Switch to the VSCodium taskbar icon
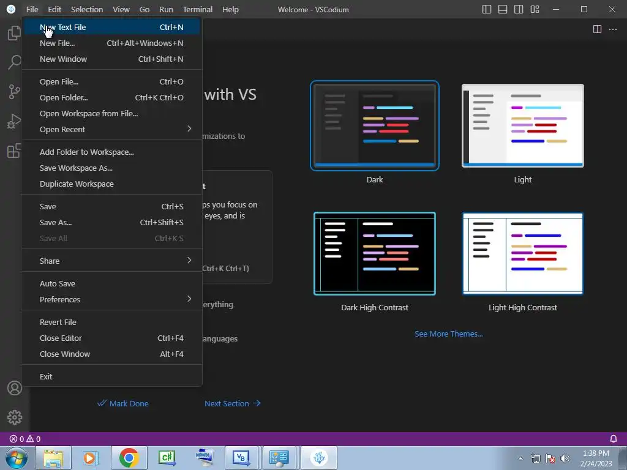 (318, 458)
